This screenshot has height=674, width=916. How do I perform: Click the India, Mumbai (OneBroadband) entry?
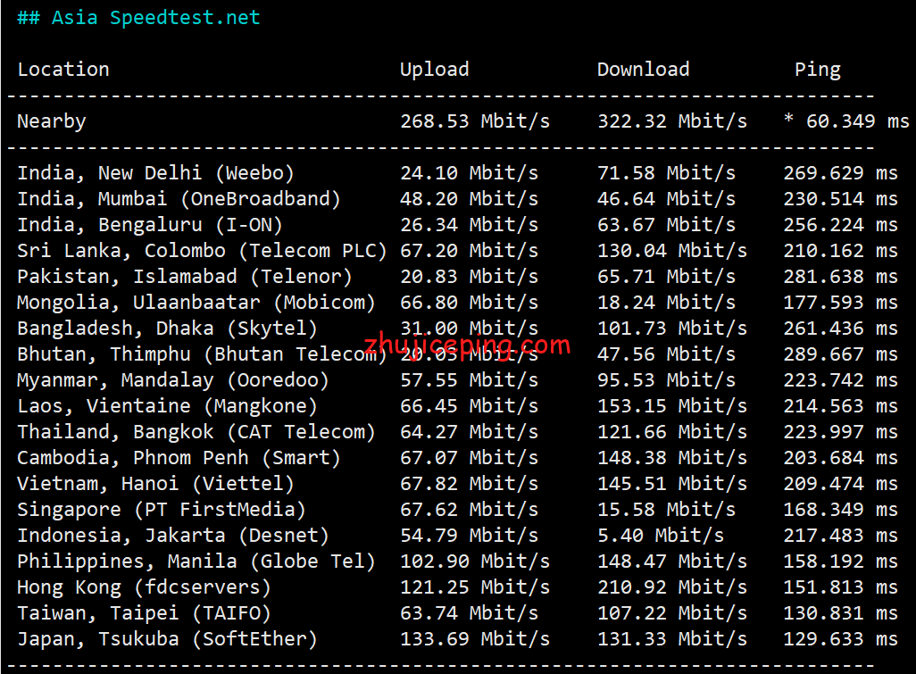[x=179, y=199]
